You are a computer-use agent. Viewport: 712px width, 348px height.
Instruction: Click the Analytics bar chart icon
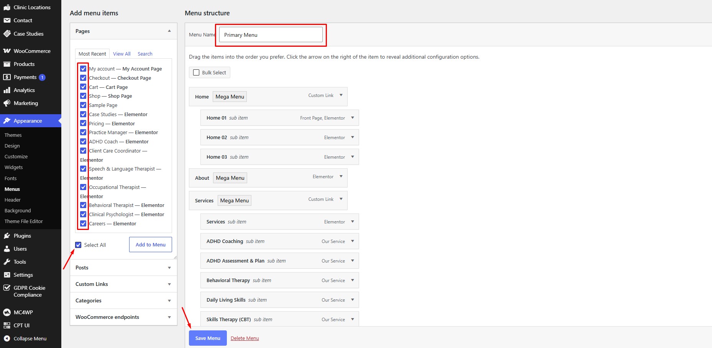click(x=7, y=90)
